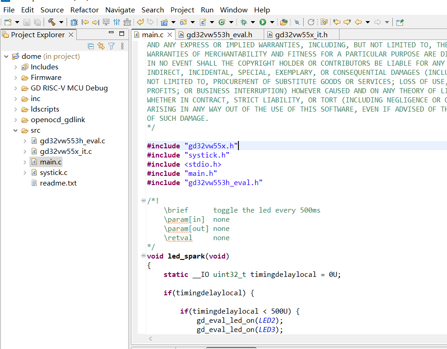Click Collapse All in Project Explorer

[91, 46]
